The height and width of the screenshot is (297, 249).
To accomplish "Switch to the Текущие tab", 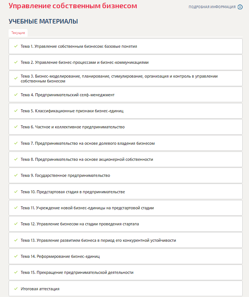I will [18, 33].
